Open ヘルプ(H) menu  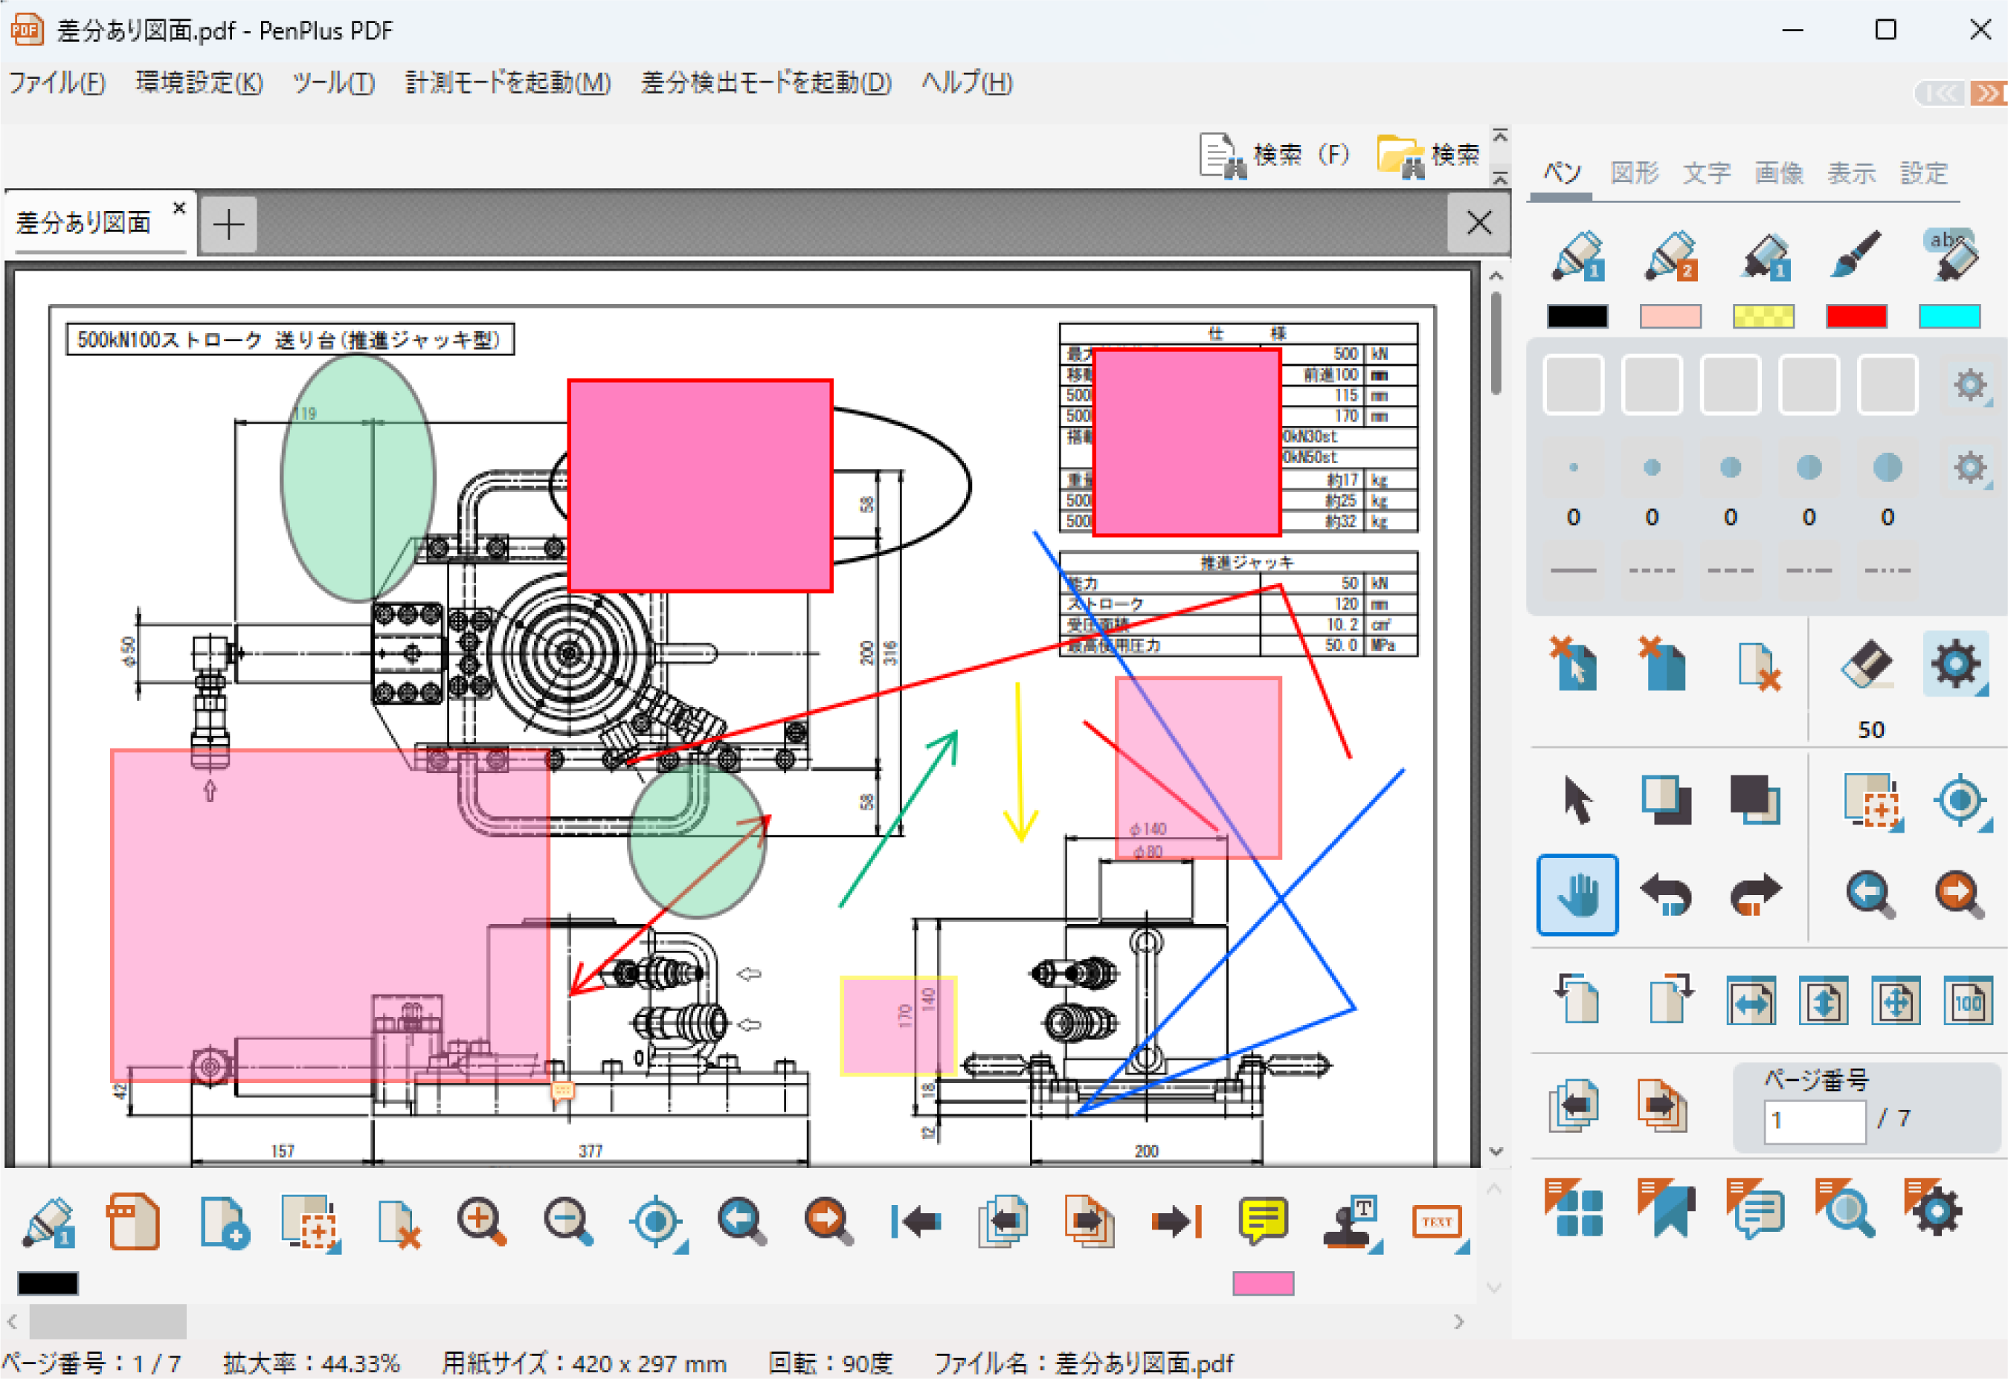[966, 83]
